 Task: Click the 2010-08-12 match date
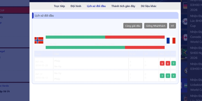point(42,78)
